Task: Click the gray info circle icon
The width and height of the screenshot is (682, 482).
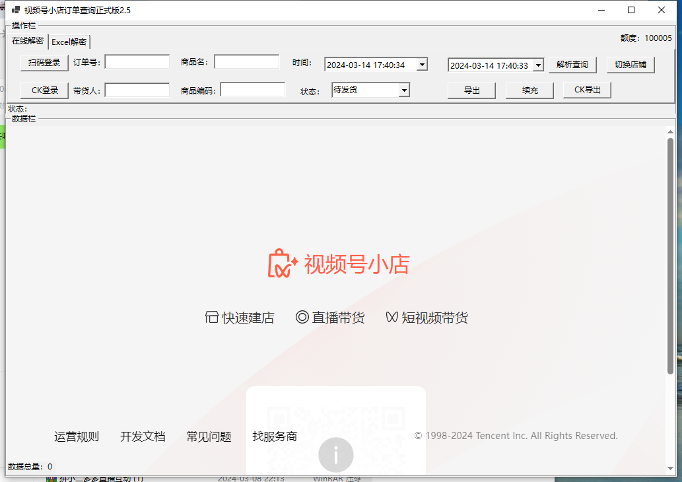Action: [x=335, y=455]
